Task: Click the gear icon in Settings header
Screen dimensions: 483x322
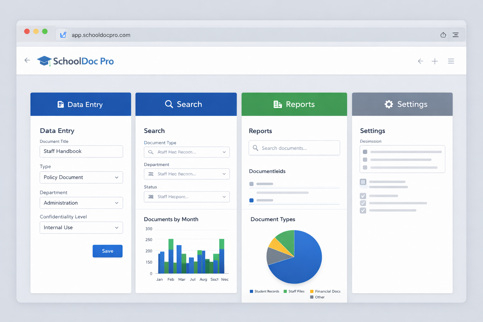Action: tap(389, 104)
